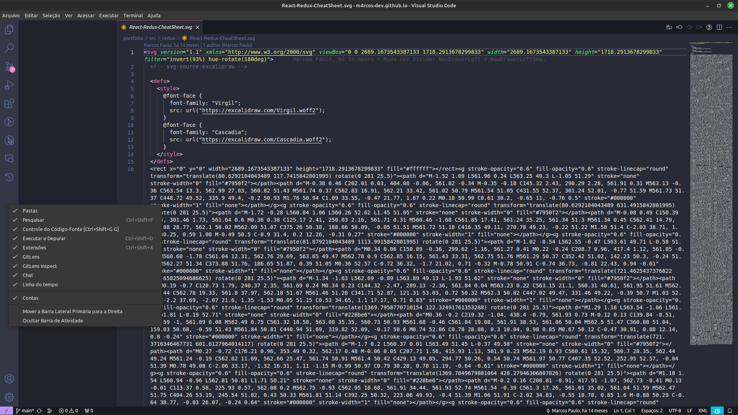Toggle Executar e Depurar visibility

[85, 238]
